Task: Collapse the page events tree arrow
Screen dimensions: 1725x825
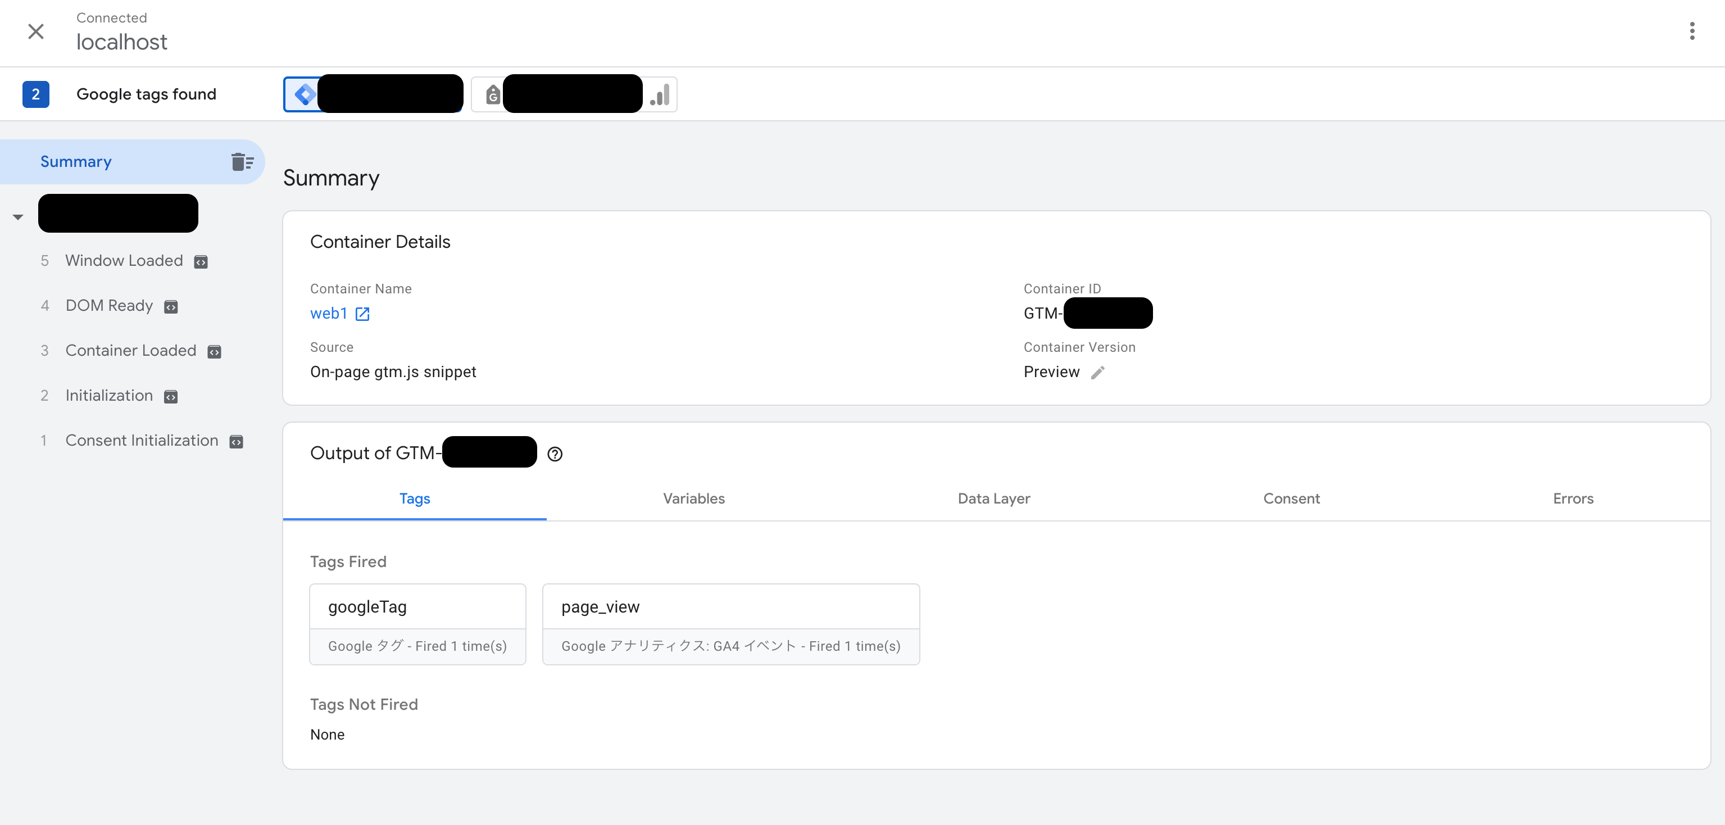Action: click(x=18, y=217)
